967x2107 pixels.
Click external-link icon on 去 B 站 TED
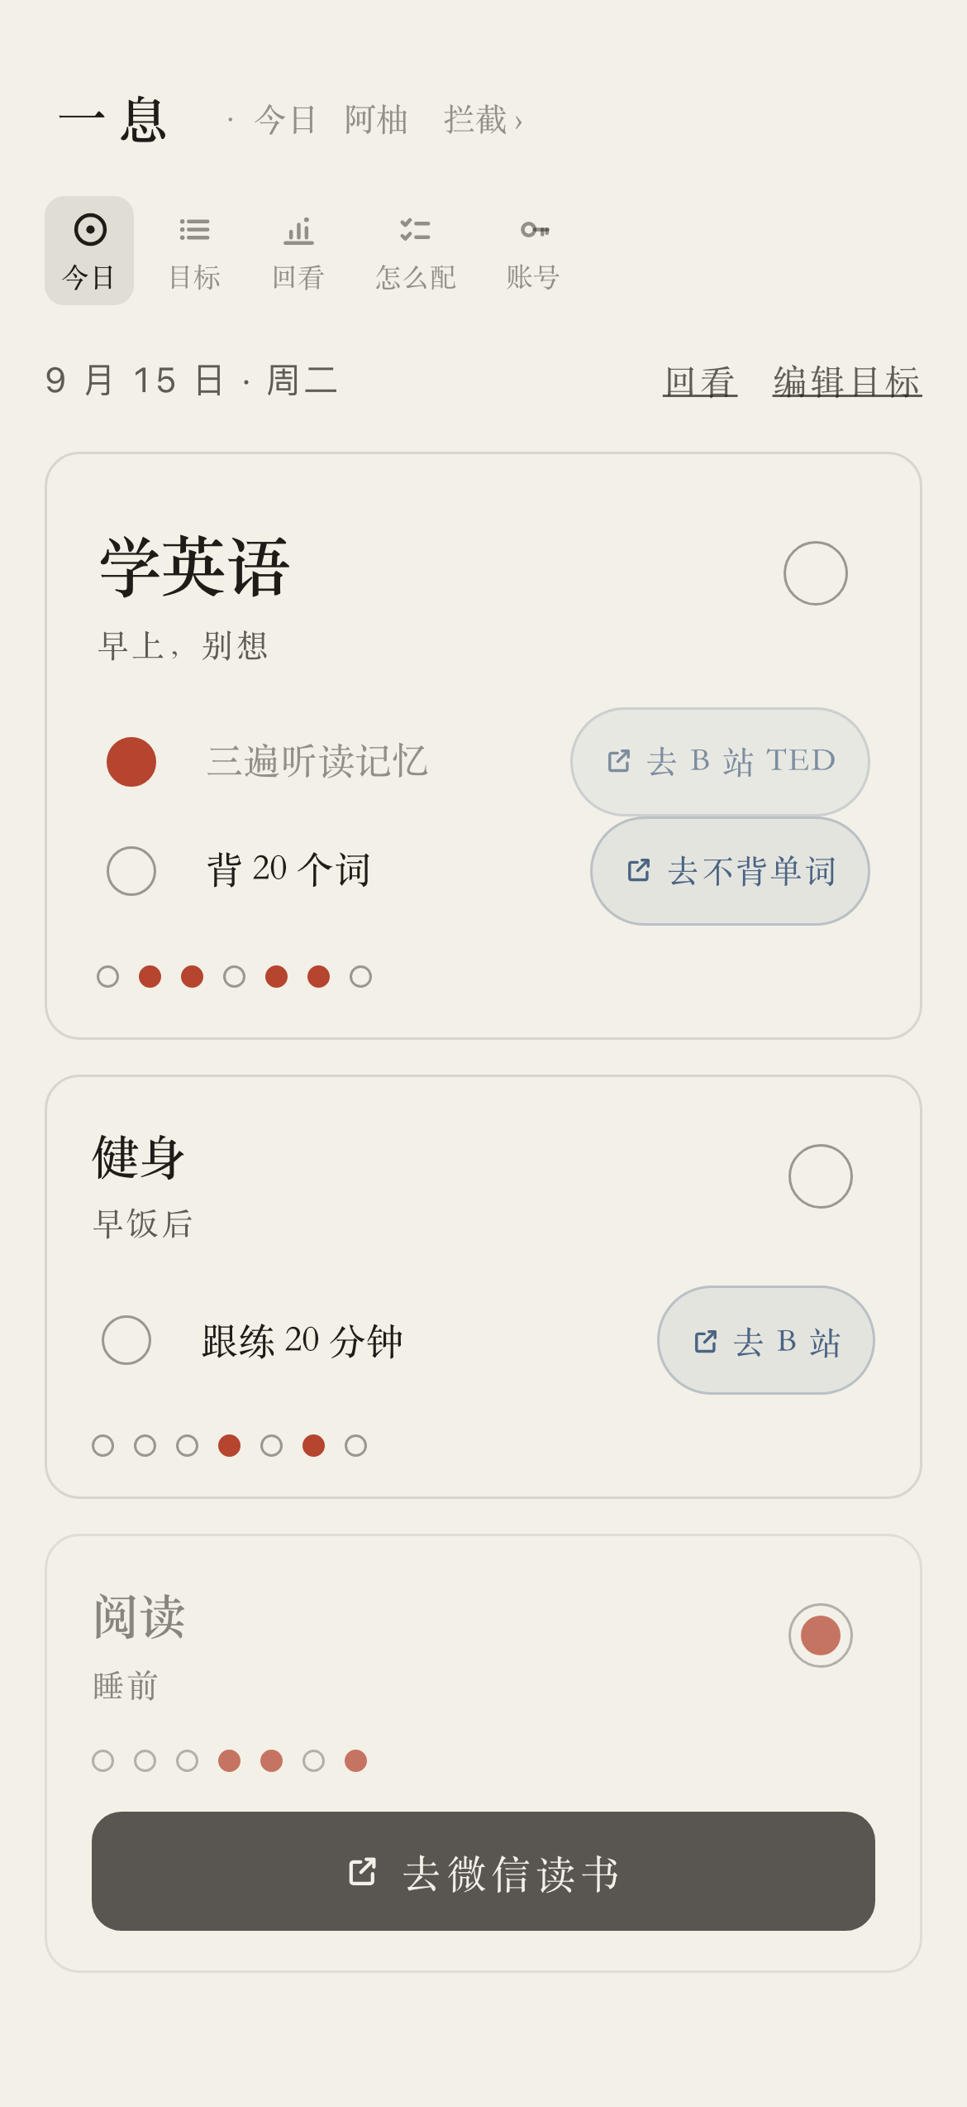[x=619, y=761]
